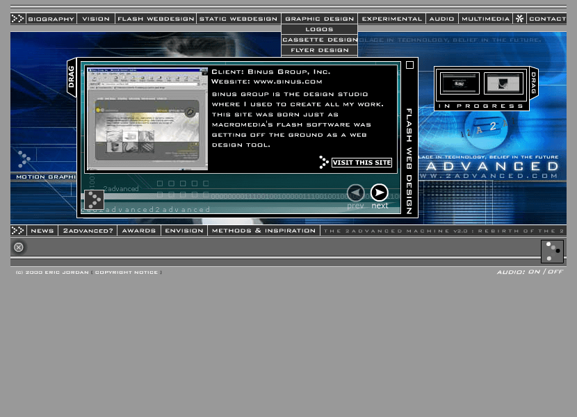Open the Copyright Notice link
Screen dimensions: 577x417
pyautogui.click(x=127, y=272)
